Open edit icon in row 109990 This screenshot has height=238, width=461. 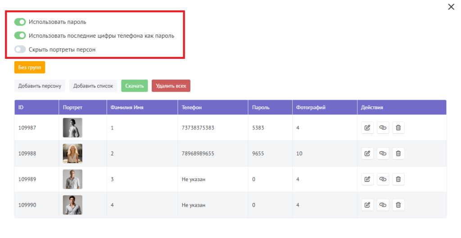[x=367, y=205]
